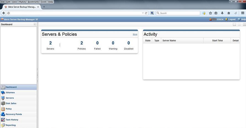Click the Policy clipboard icon
Viewport: 246px width, 128px height.
(x=3, y=109)
